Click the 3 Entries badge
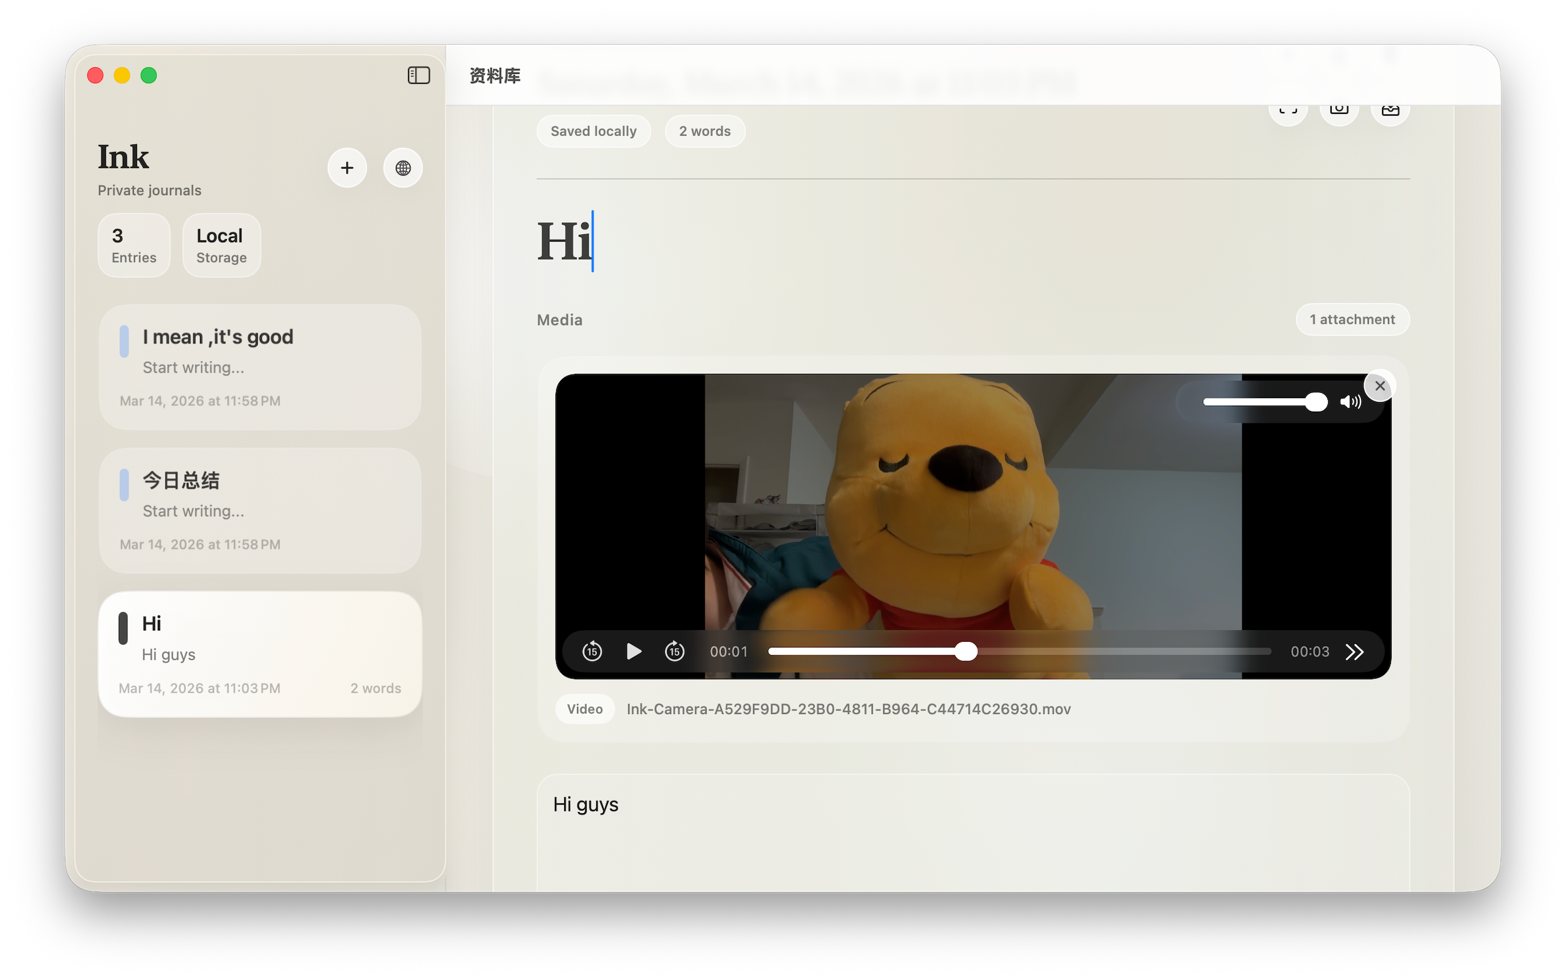The width and height of the screenshot is (1566, 979). coord(134,245)
